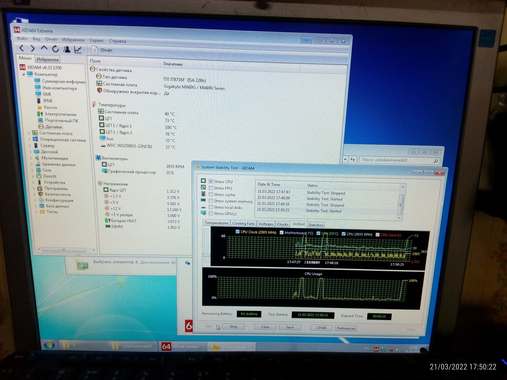Click the Операционная система Windows icon
The image size is (507, 380).
point(35,139)
